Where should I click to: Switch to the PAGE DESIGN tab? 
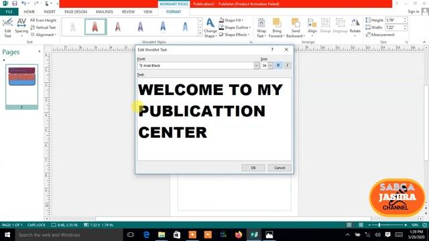(76, 12)
